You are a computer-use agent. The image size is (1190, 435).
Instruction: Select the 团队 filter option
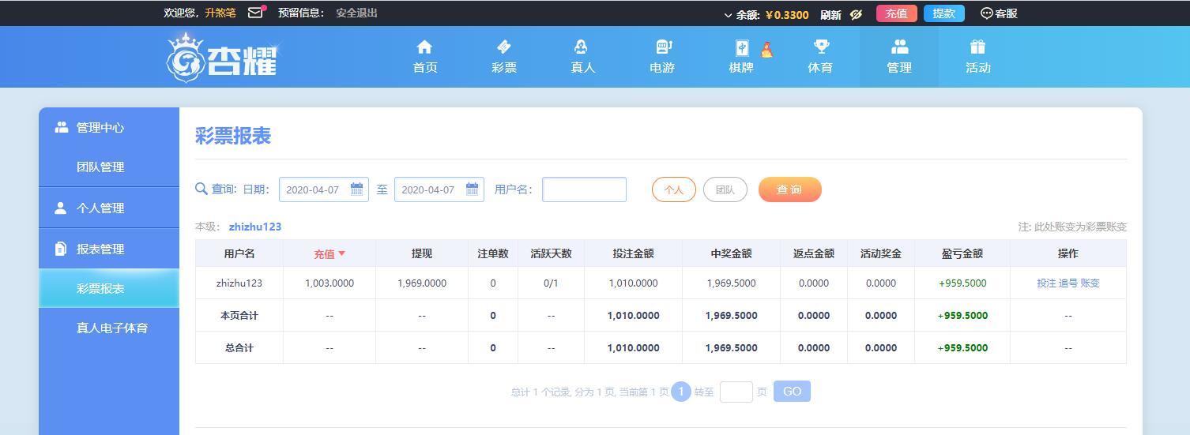(725, 189)
